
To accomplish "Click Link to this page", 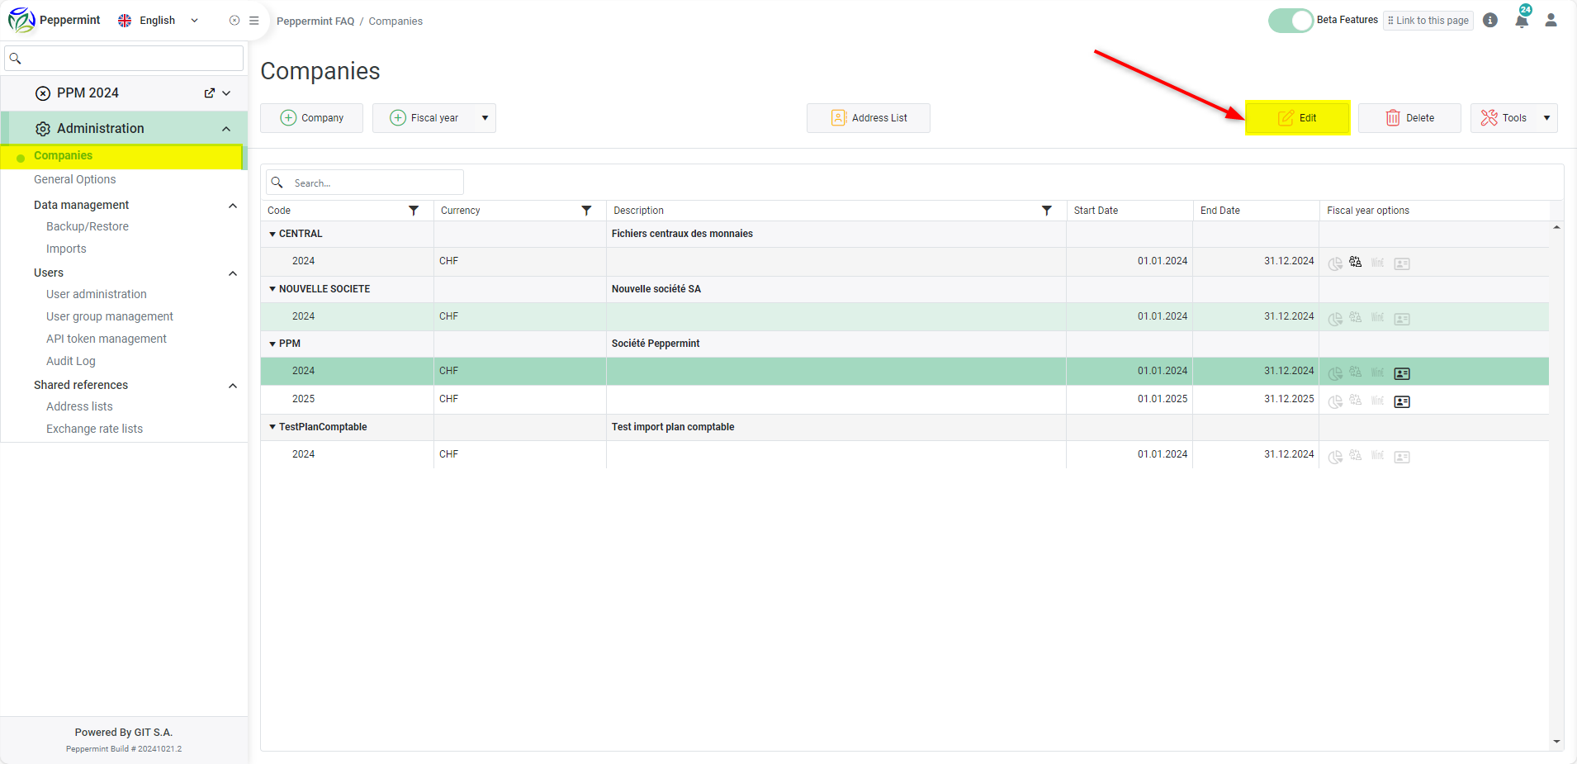I will coord(1428,21).
